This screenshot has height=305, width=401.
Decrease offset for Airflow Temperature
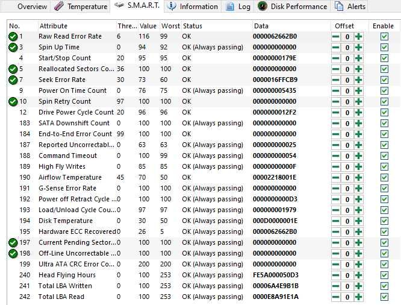(336, 177)
